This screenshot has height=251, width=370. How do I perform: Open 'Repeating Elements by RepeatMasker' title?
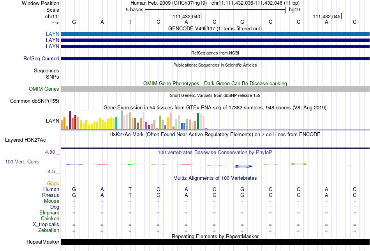[x=215, y=236]
